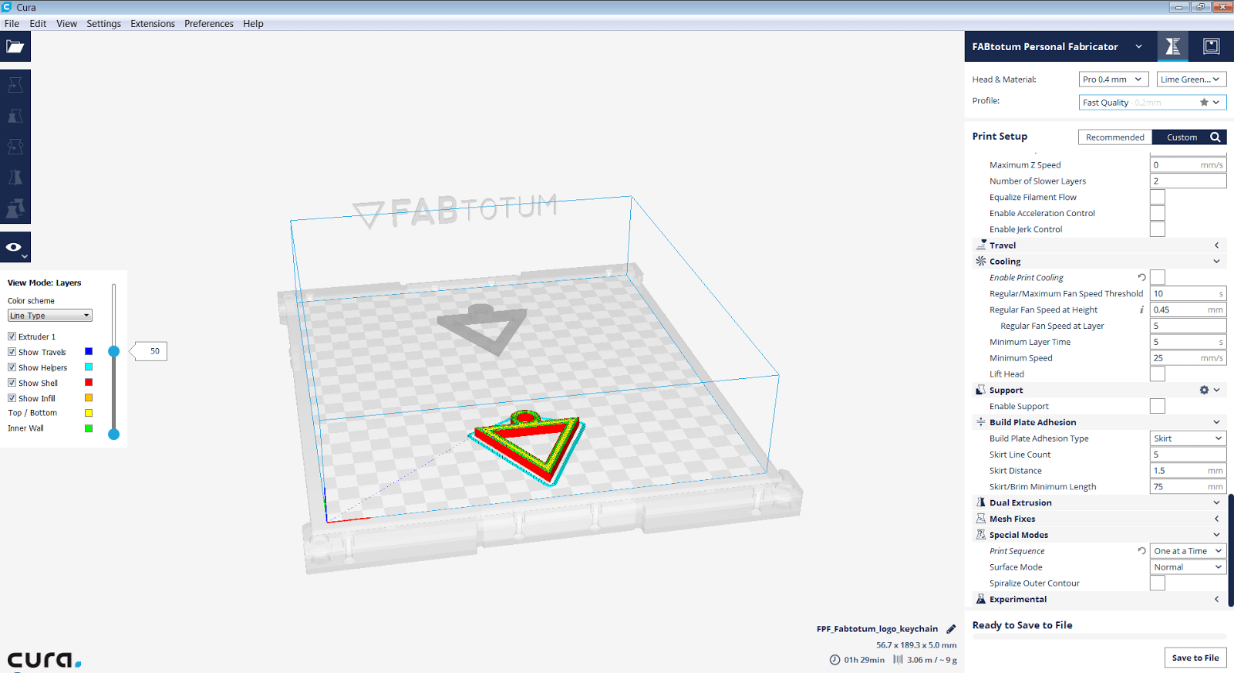Viewport: 1234px width, 673px height.
Task: Open the Fast Quality profile dropdown
Action: pos(1152,102)
